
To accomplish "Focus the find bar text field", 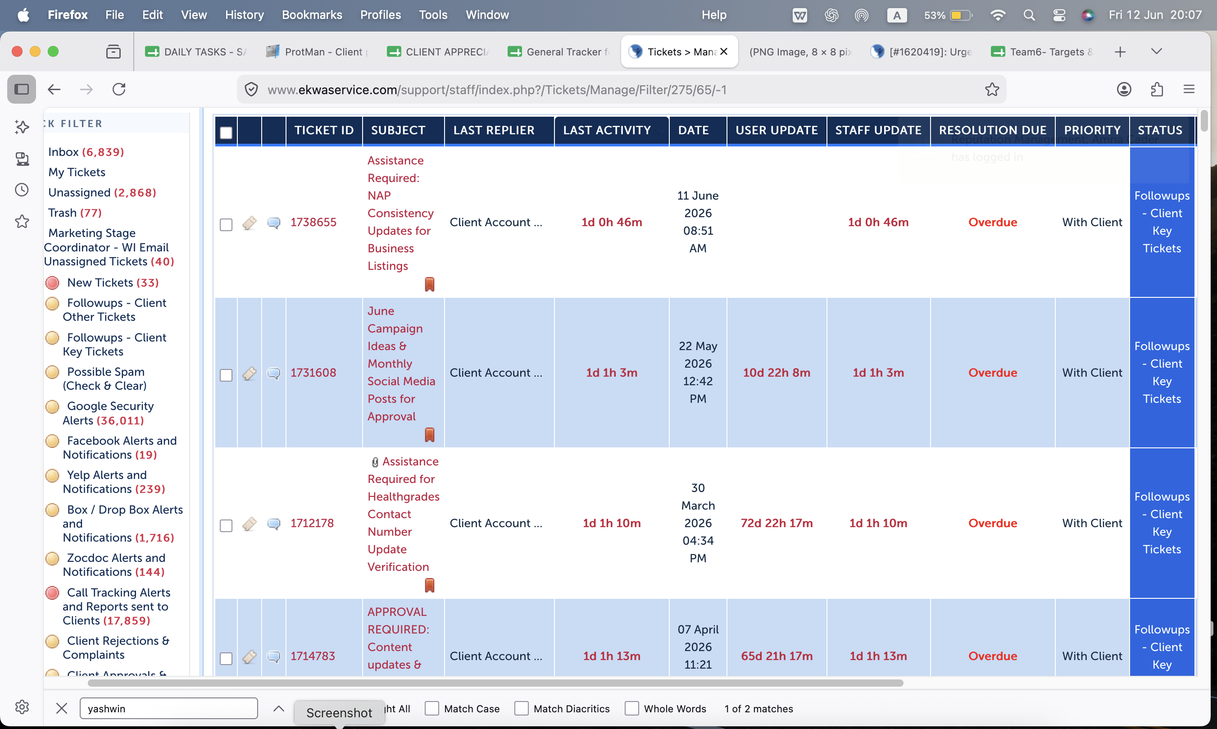I will pos(168,708).
